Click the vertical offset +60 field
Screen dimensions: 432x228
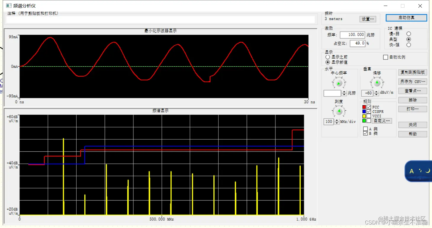coord(367,93)
